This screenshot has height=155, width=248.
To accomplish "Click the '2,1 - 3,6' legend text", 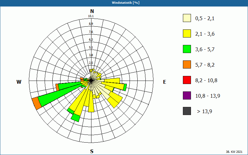I will point(205,34).
